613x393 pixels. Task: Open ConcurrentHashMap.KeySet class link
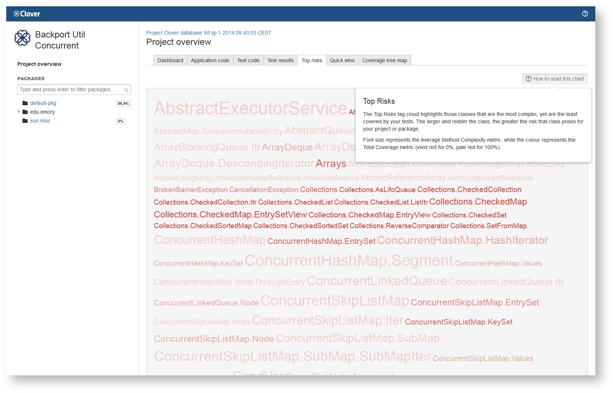point(198,263)
